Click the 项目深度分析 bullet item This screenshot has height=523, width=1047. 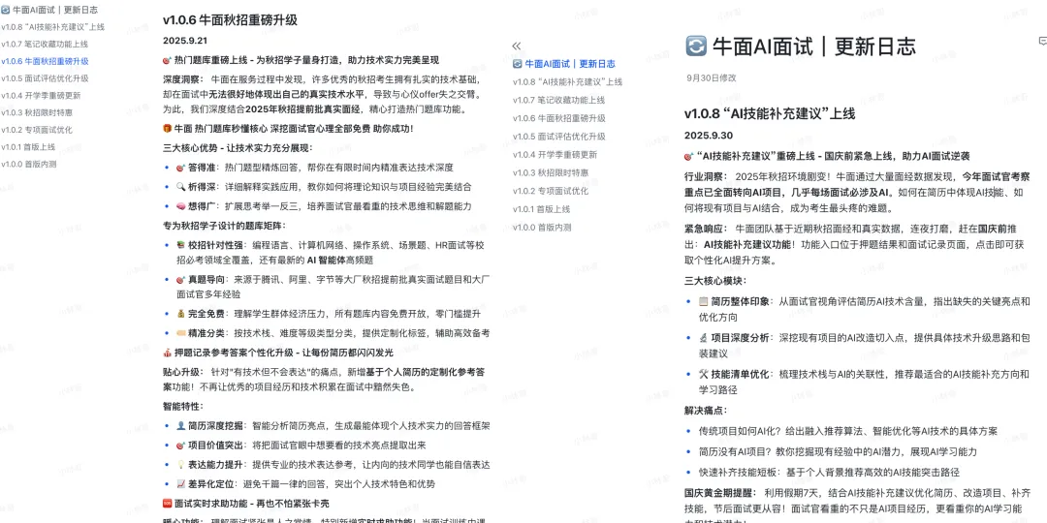(x=864, y=346)
